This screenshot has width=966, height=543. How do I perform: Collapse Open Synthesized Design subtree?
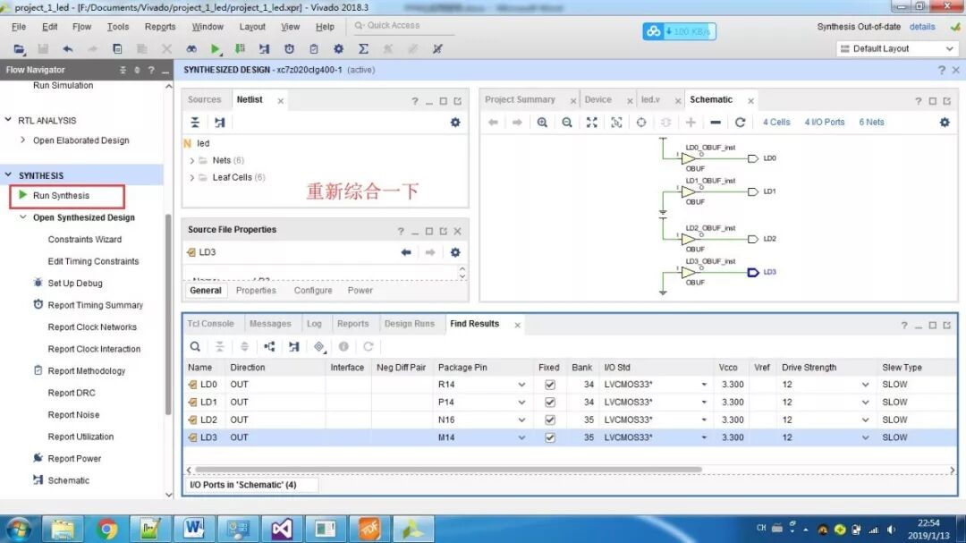(22, 217)
